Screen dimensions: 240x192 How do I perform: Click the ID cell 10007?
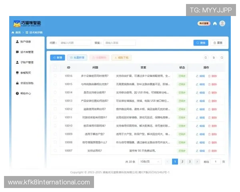click(68, 151)
